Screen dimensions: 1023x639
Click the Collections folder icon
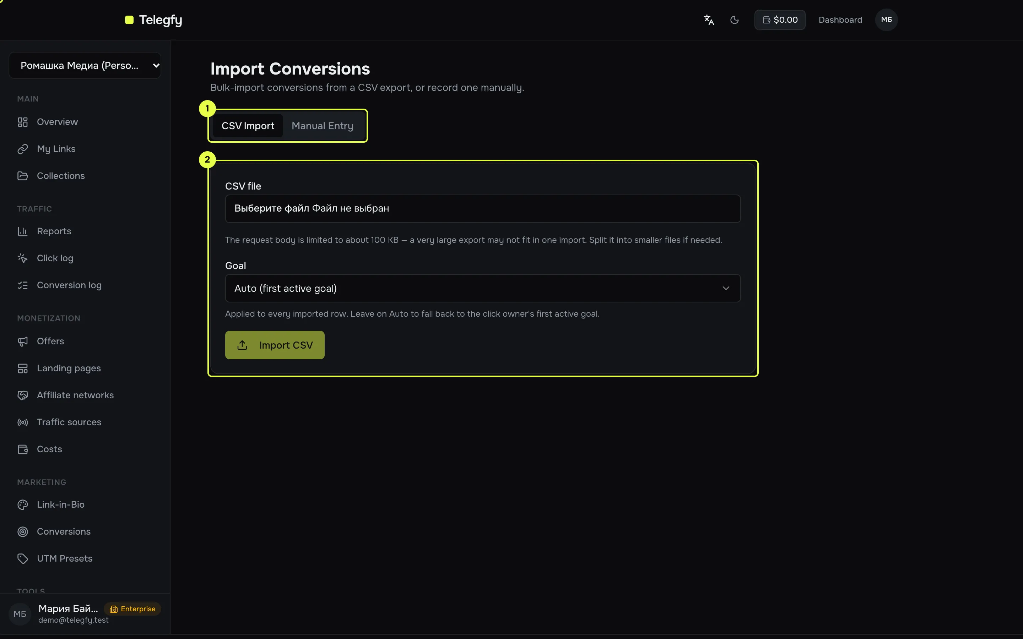point(22,176)
